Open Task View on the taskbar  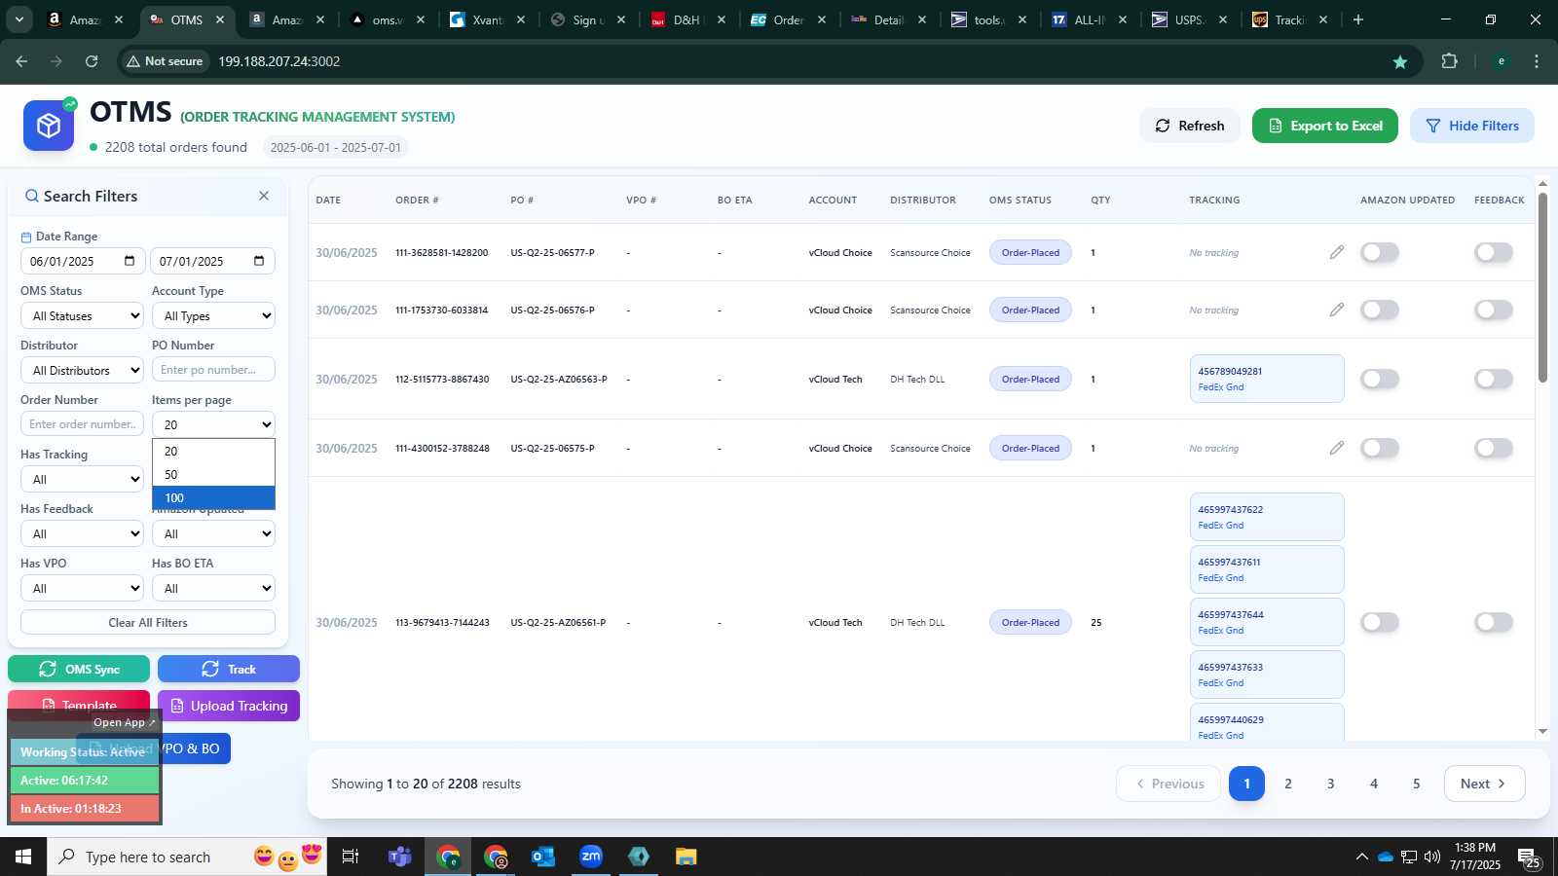click(x=351, y=857)
